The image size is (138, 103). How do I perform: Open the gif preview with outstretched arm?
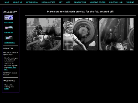(x=44, y=34)
